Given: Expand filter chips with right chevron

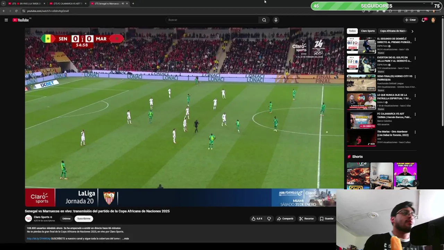Looking at the screenshot, I should (x=412, y=31).
